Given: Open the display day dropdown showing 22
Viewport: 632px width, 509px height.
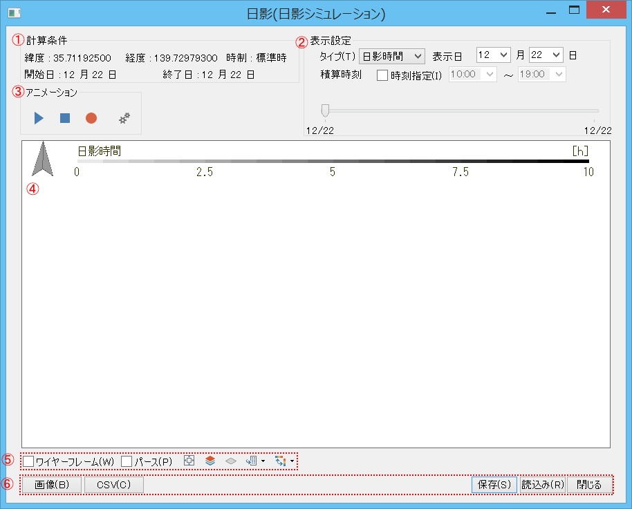Looking at the screenshot, I should (546, 55).
